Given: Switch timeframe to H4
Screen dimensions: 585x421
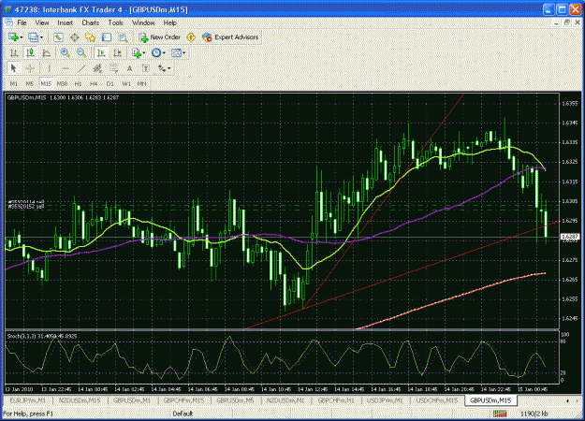Looking at the screenshot, I should point(94,84).
